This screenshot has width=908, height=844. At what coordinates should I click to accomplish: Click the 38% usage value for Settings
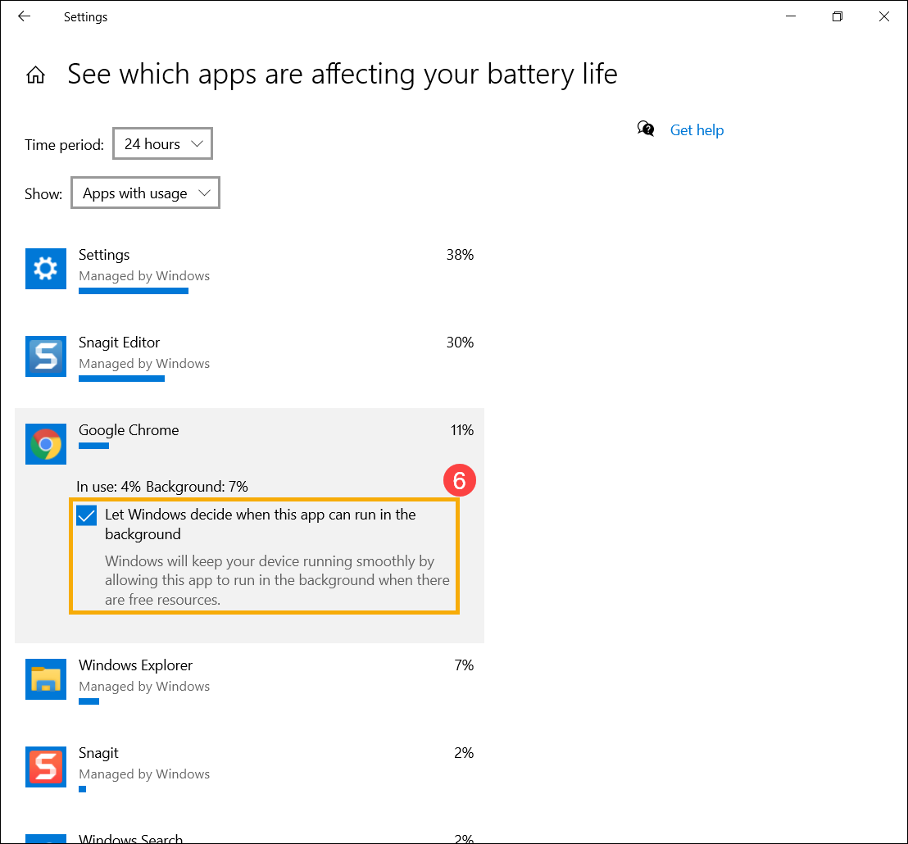(x=460, y=255)
